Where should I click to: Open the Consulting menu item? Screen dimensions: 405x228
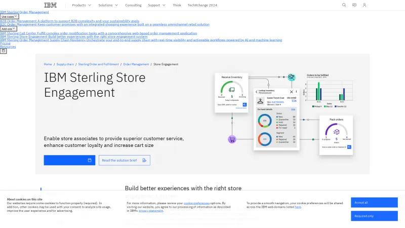pos(133,5)
